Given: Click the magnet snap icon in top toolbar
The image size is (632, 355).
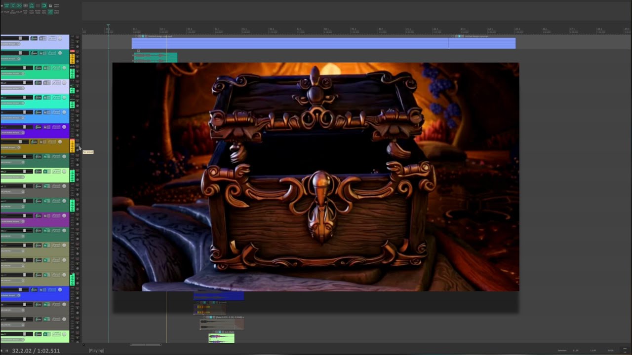Looking at the screenshot, I should click(44, 6).
